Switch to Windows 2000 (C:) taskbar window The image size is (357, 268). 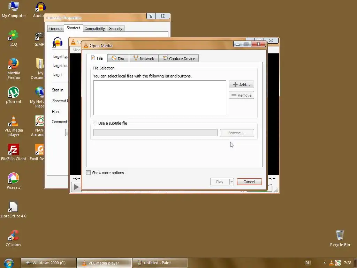click(48, 263)
